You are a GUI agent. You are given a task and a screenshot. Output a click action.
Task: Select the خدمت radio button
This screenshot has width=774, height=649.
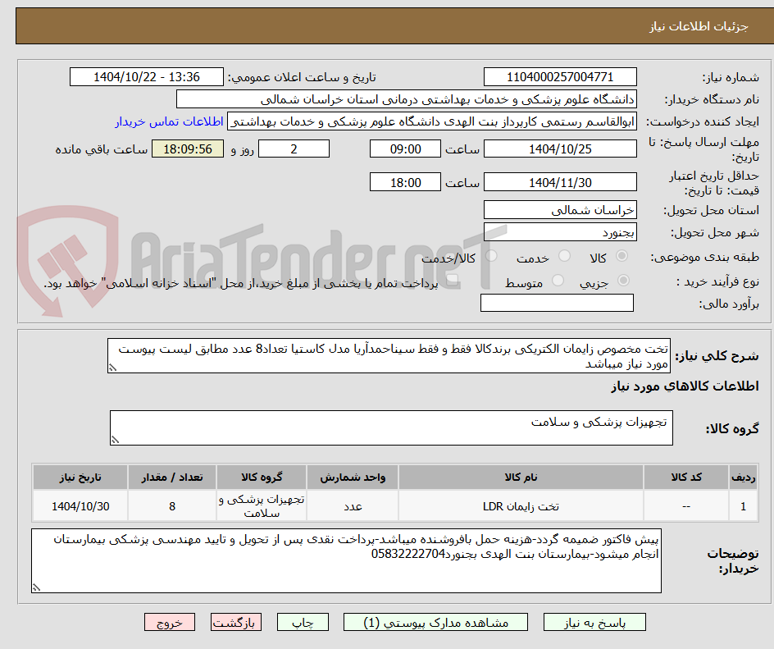(564, 256)
